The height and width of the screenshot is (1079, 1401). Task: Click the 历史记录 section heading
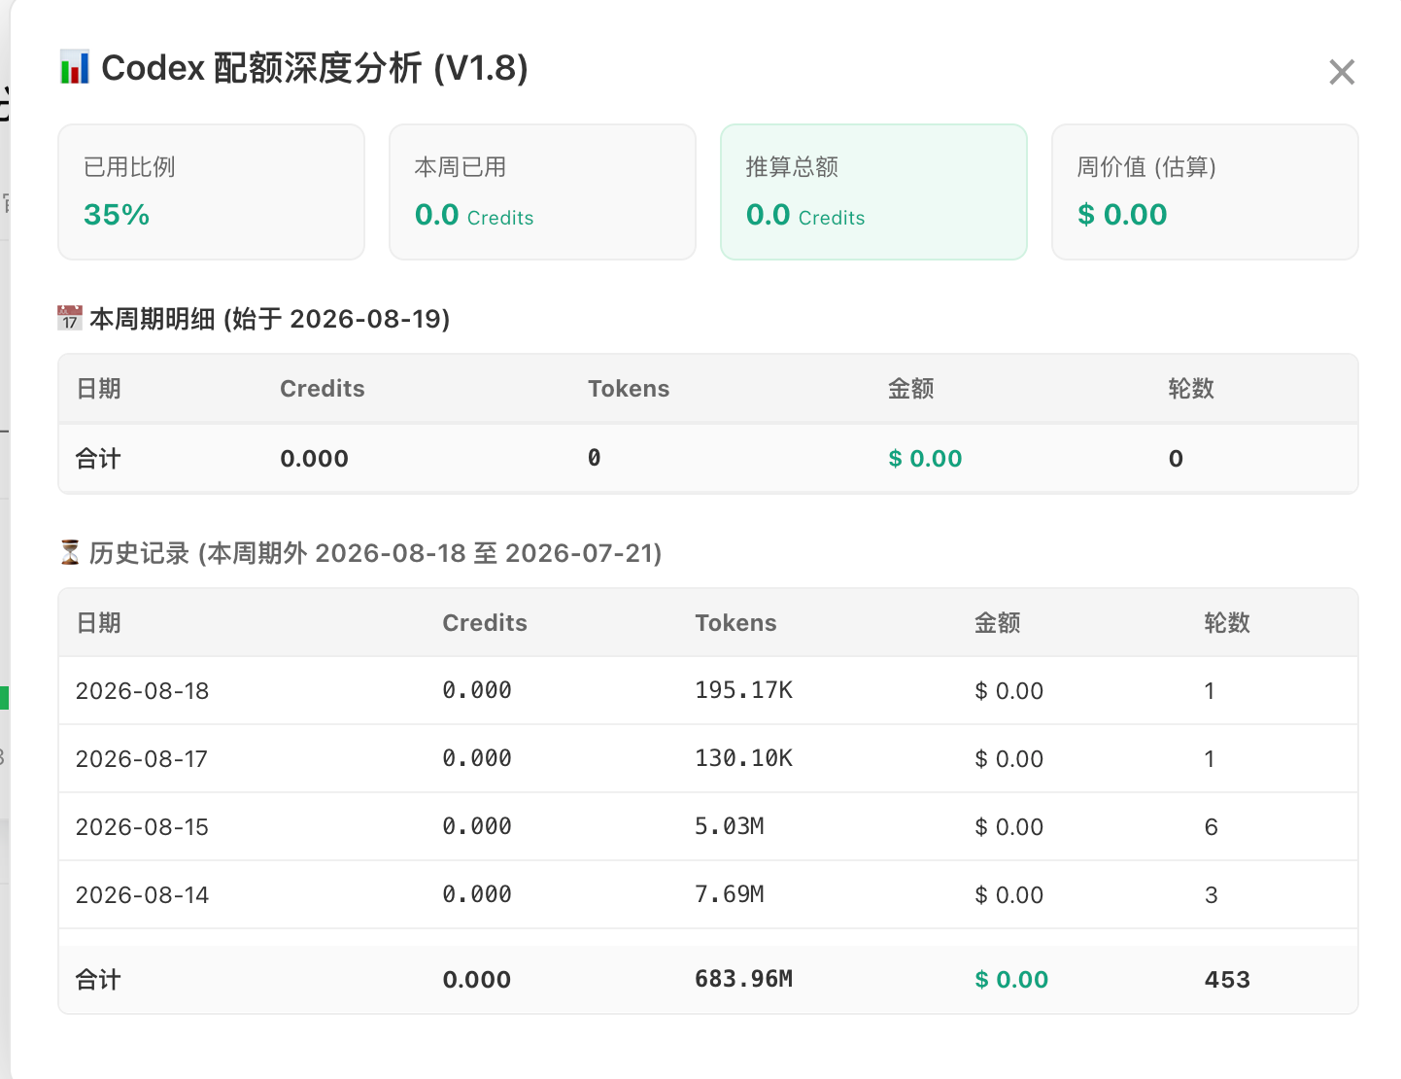tap(376, 553)
